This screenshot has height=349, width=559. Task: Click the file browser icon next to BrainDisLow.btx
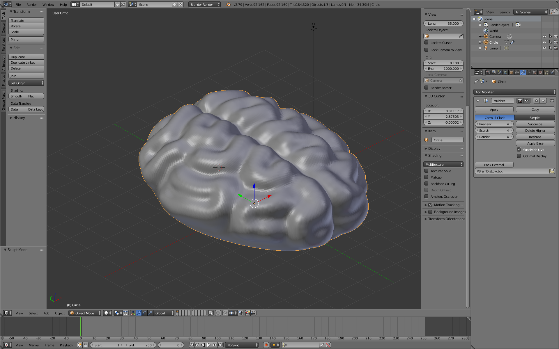coord(552,171)
